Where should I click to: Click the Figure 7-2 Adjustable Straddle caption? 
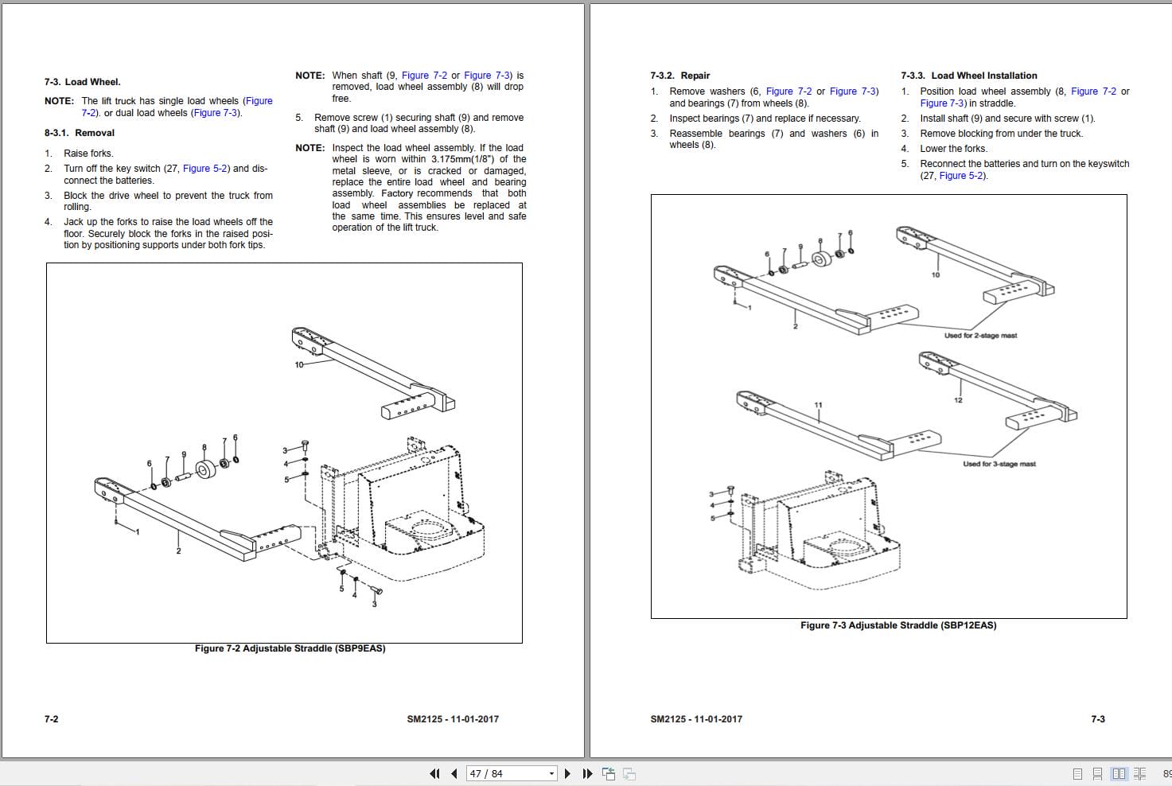coord(290,648)
